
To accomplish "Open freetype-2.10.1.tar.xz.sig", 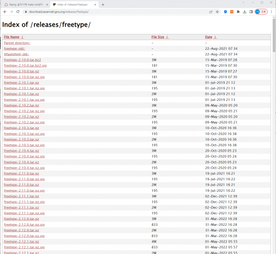I will pyautogui.click(x=24, y=100).
